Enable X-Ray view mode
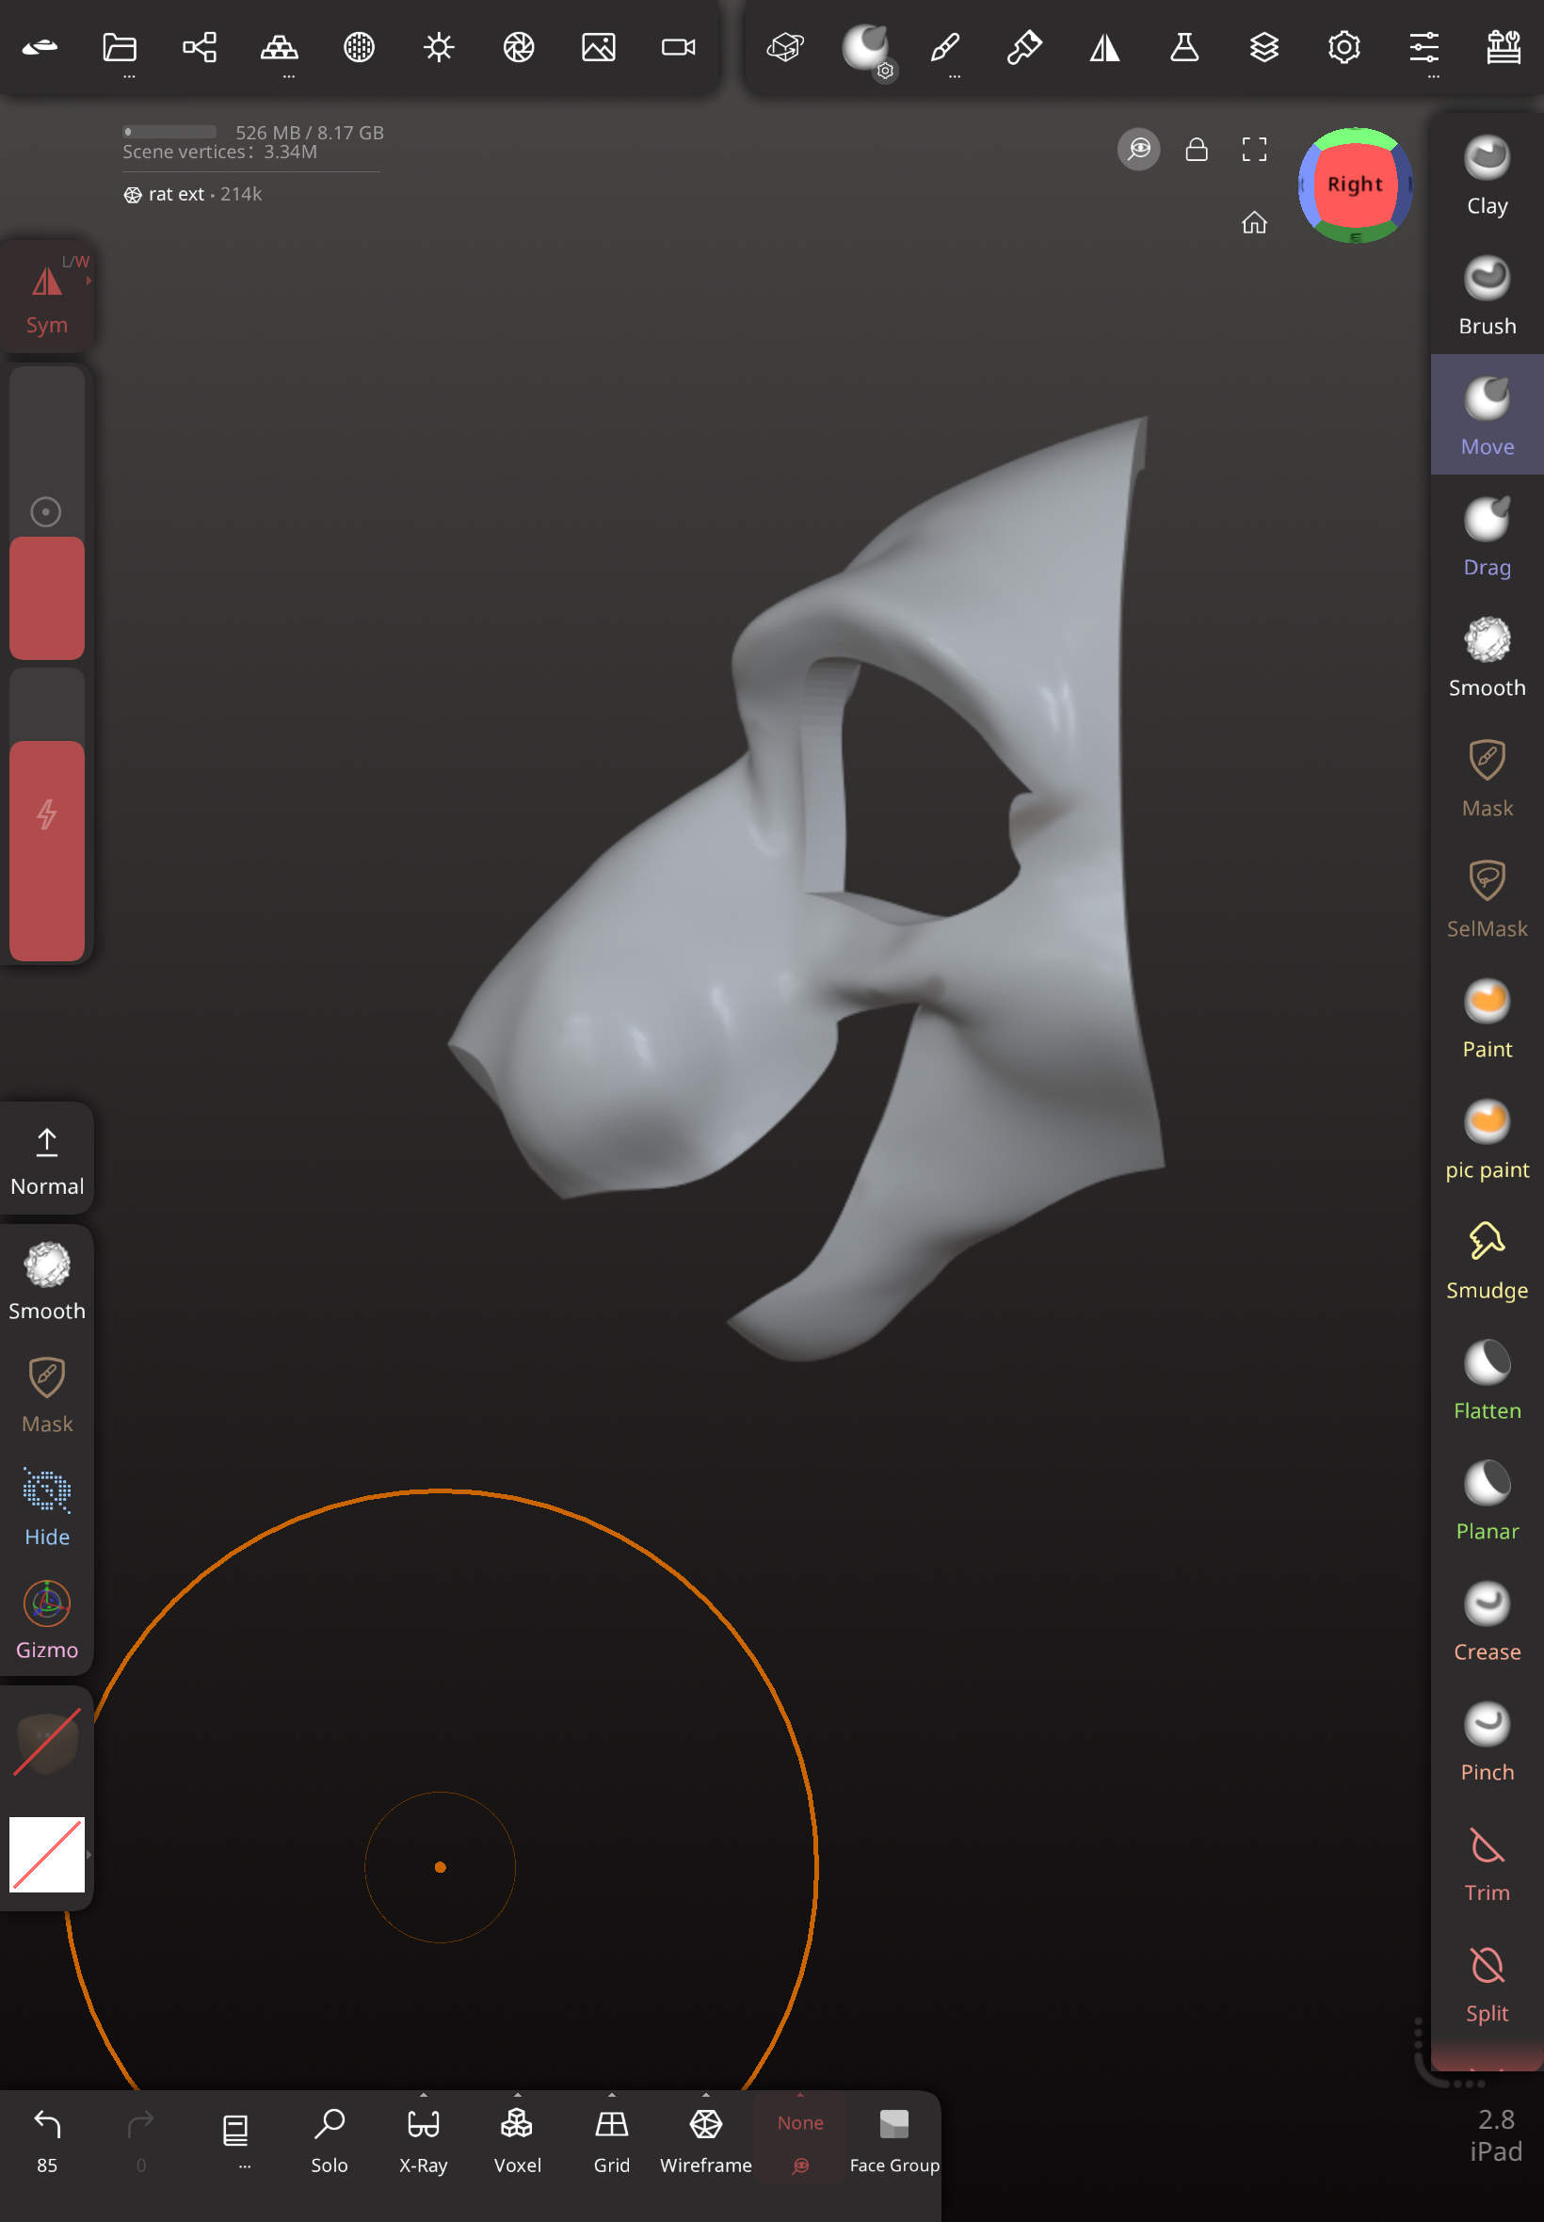This screenshot has height=2222, width=1544. [423, 2140]
